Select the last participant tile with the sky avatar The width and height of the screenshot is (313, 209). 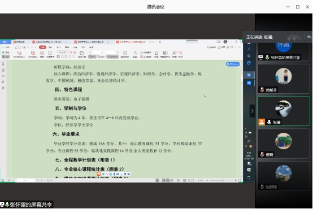coord(284,176)
